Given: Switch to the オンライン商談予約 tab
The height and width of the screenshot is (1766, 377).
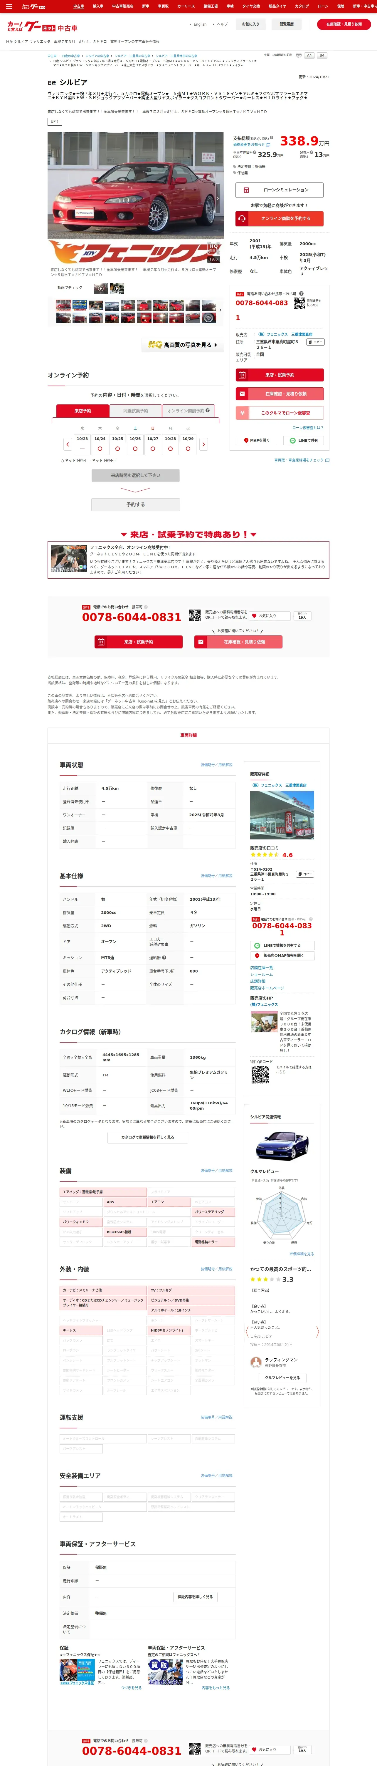Looking at the screenshot, I should (188, 411).
